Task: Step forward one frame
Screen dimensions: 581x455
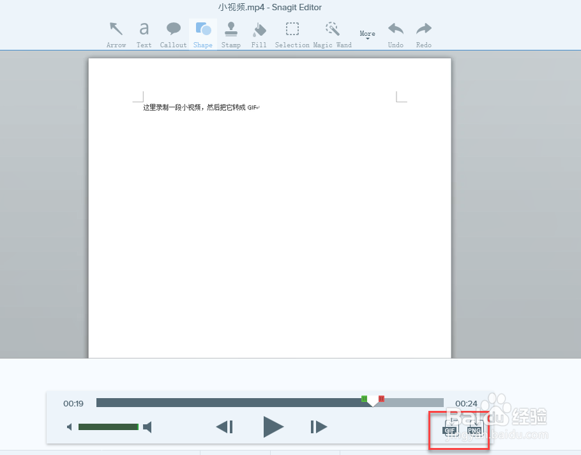Action: pyautogui.click(x=319, y=427)
